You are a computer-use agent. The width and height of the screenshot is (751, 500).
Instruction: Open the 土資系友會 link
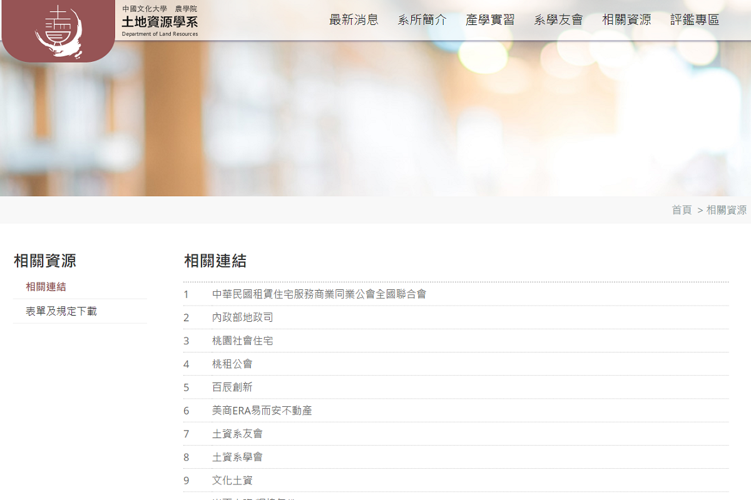237,434
